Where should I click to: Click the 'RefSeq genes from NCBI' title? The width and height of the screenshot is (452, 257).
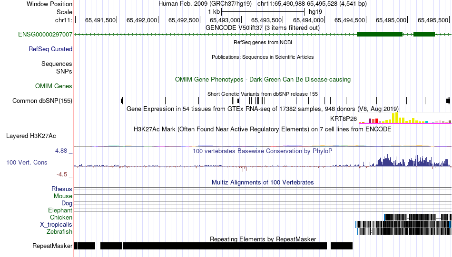(x=263, y=42)
